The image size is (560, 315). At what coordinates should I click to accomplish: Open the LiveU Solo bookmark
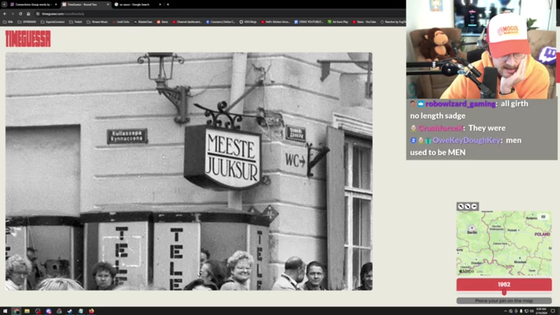click(121, 21)
